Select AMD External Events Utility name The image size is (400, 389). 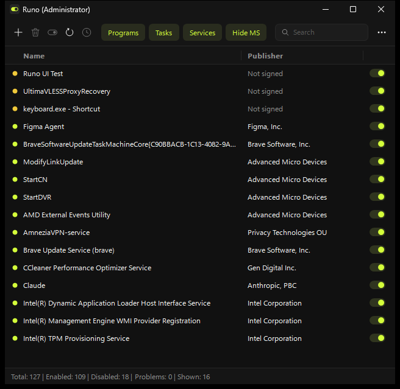coord(66,215)
